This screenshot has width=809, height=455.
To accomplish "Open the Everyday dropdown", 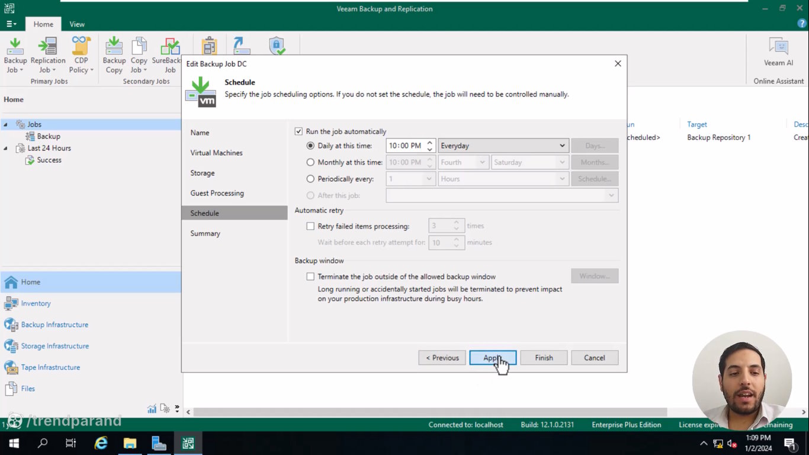I will [x=503, y=146].
